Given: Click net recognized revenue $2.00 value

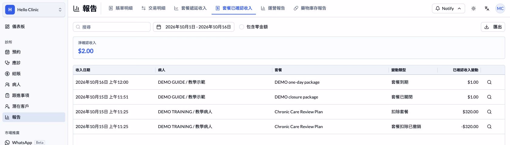Looking at the screenshot, I should pyautogui.click(x=86, y=51).
